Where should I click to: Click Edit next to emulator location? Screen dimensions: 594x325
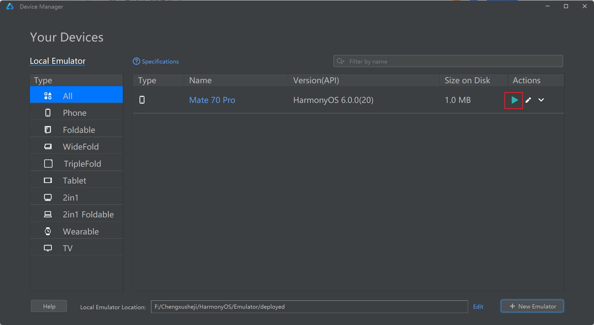coord(478,307)
